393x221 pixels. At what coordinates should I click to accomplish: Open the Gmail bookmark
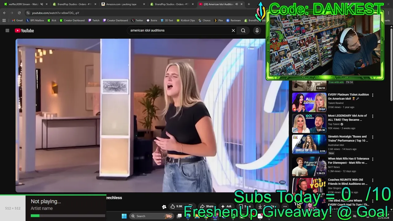(x=17, y=21)
